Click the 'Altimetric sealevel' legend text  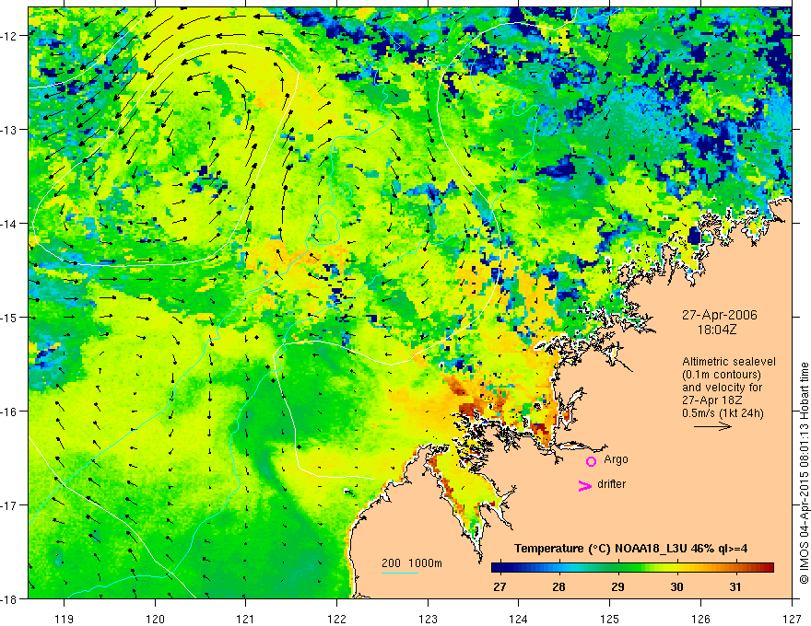click(x=729, y=362)
